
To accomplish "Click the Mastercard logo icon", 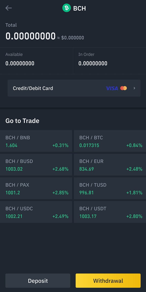I will 123,88.
